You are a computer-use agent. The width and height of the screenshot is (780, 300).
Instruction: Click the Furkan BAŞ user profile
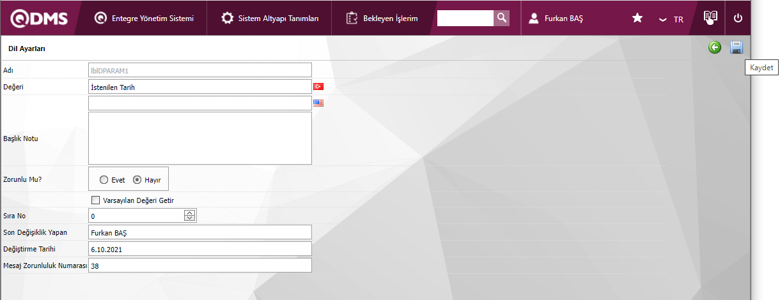coord(556,19)
